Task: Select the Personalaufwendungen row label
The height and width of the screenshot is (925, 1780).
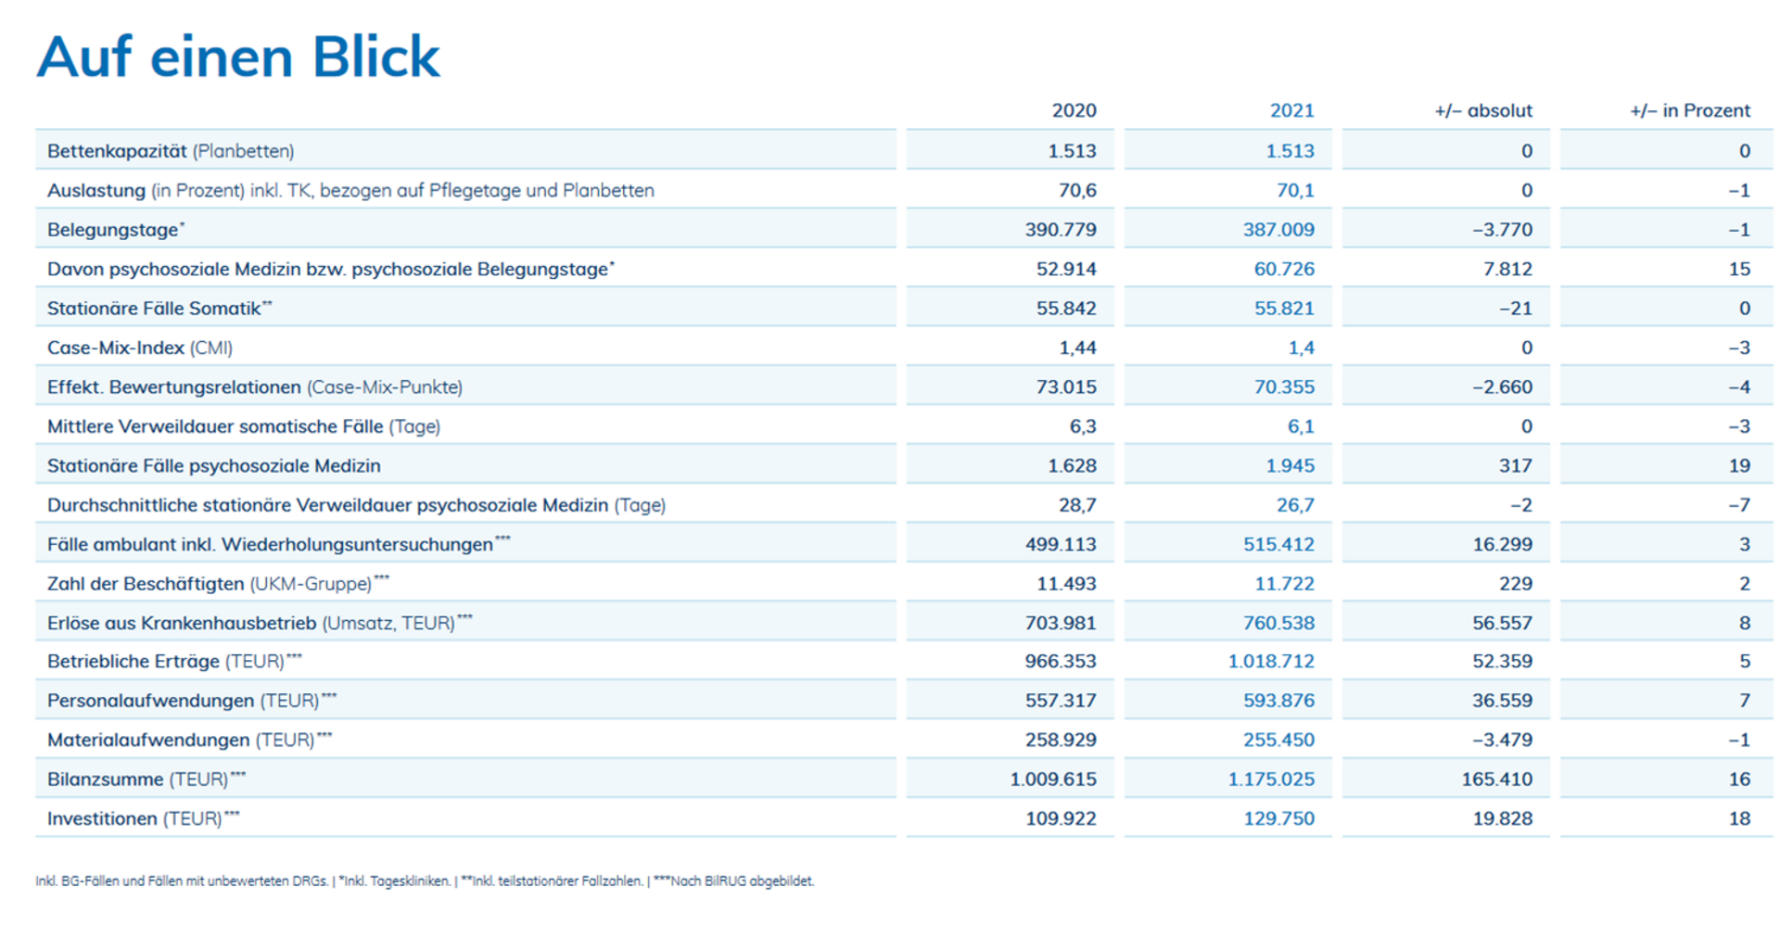Action: point(192,701)
